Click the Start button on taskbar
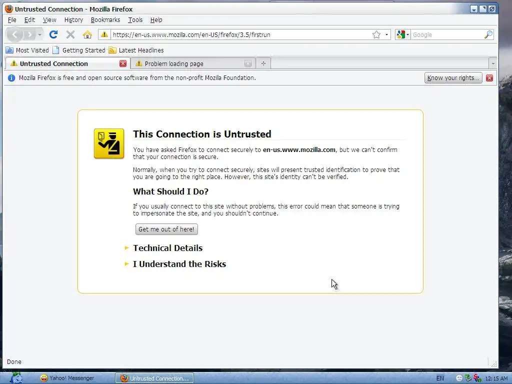 15,378
